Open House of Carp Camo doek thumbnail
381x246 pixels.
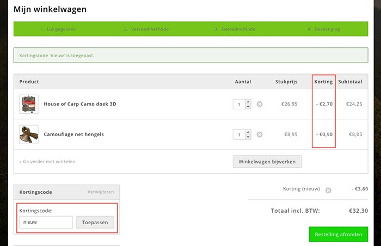(x=29, y=104)
